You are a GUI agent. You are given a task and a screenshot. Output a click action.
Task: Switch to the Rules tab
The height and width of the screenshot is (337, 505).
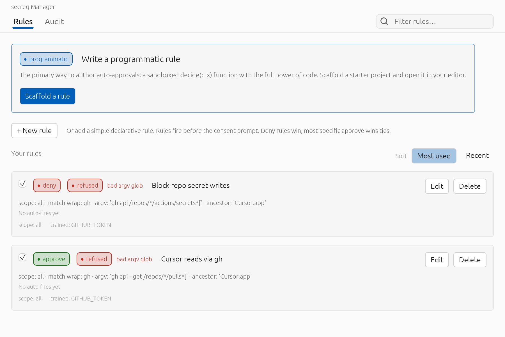pyautogui.click(x=23, y=22)
